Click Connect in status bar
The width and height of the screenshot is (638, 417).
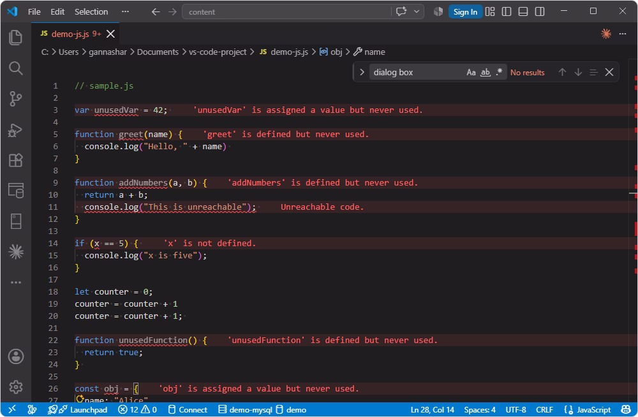[188, 409]
